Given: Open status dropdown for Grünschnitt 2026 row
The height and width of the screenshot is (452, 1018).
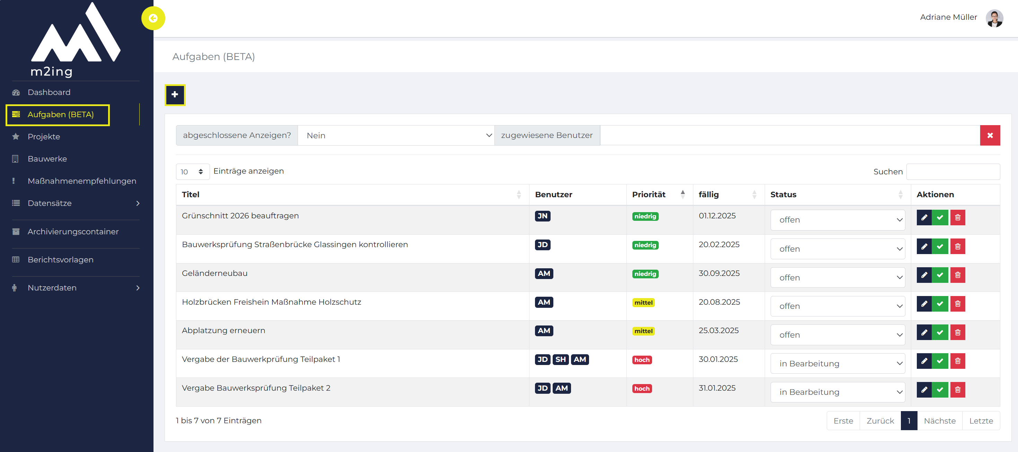Looking at the screenshot, I should tap(837, 220).
